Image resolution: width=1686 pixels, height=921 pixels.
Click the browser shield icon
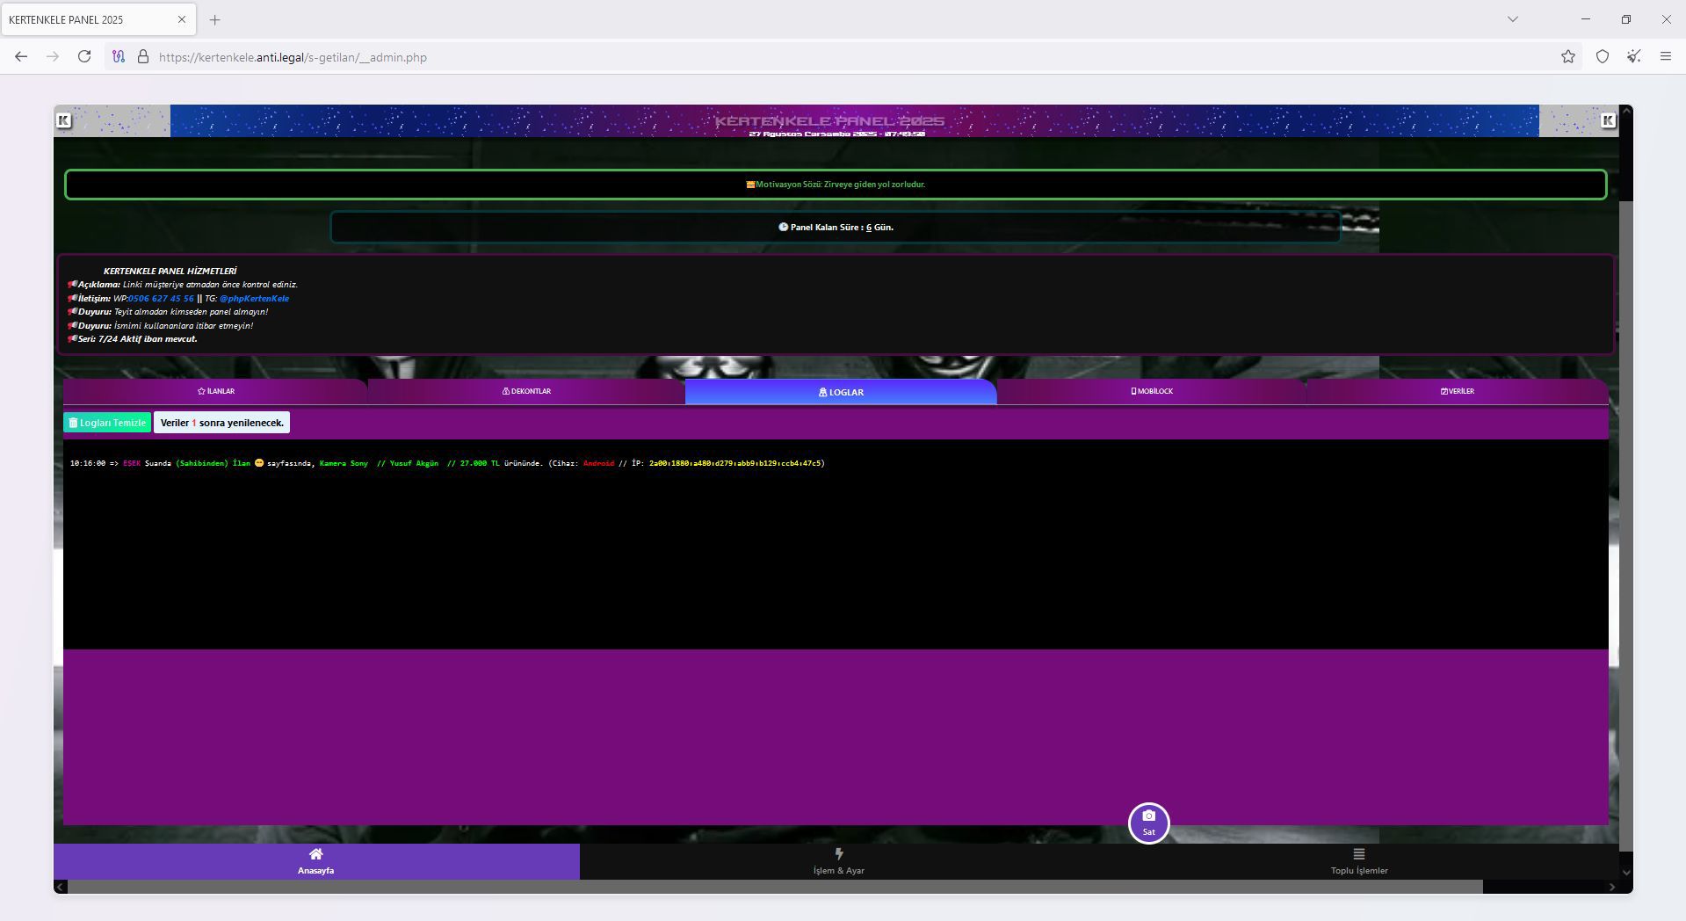[x=1603, y=57]
